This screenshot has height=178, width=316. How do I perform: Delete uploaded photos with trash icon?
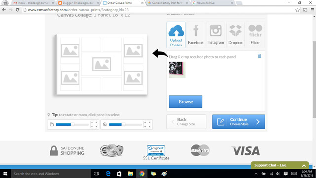click(x=259, y=56)
